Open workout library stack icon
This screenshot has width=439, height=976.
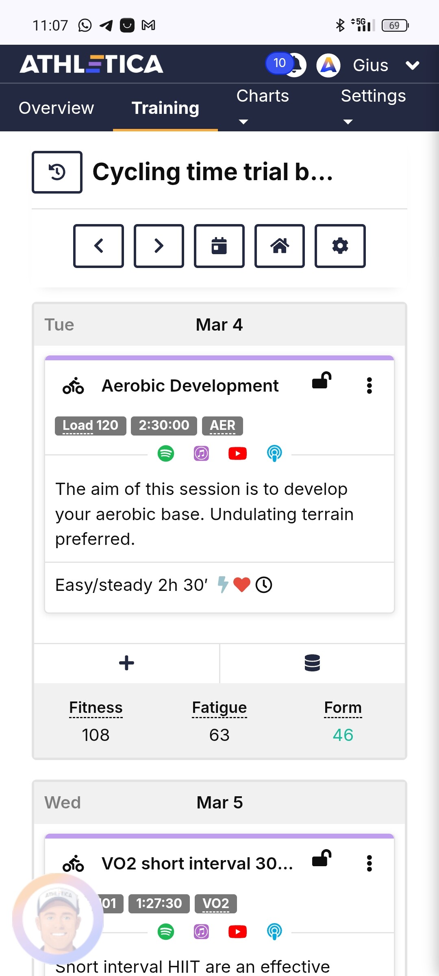pos(312,663)
